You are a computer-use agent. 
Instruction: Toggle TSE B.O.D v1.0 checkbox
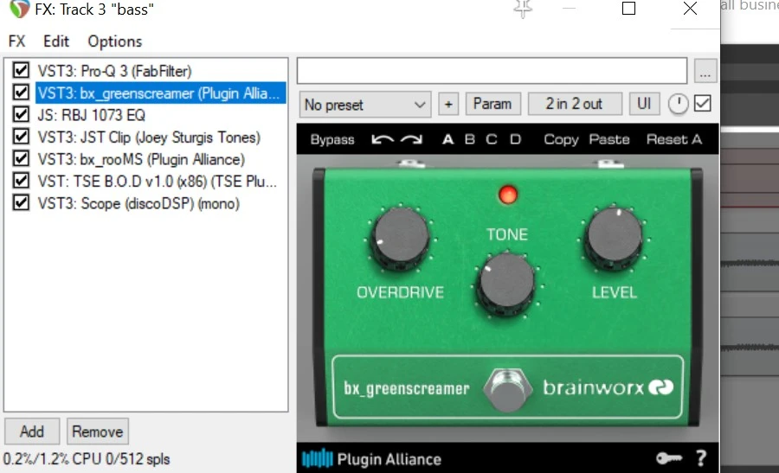21,180
